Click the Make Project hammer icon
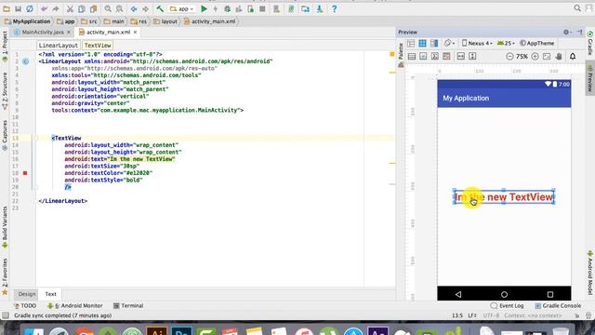This screenshot has height=335, width=595. pyautogui.click(x=160, y=8)
